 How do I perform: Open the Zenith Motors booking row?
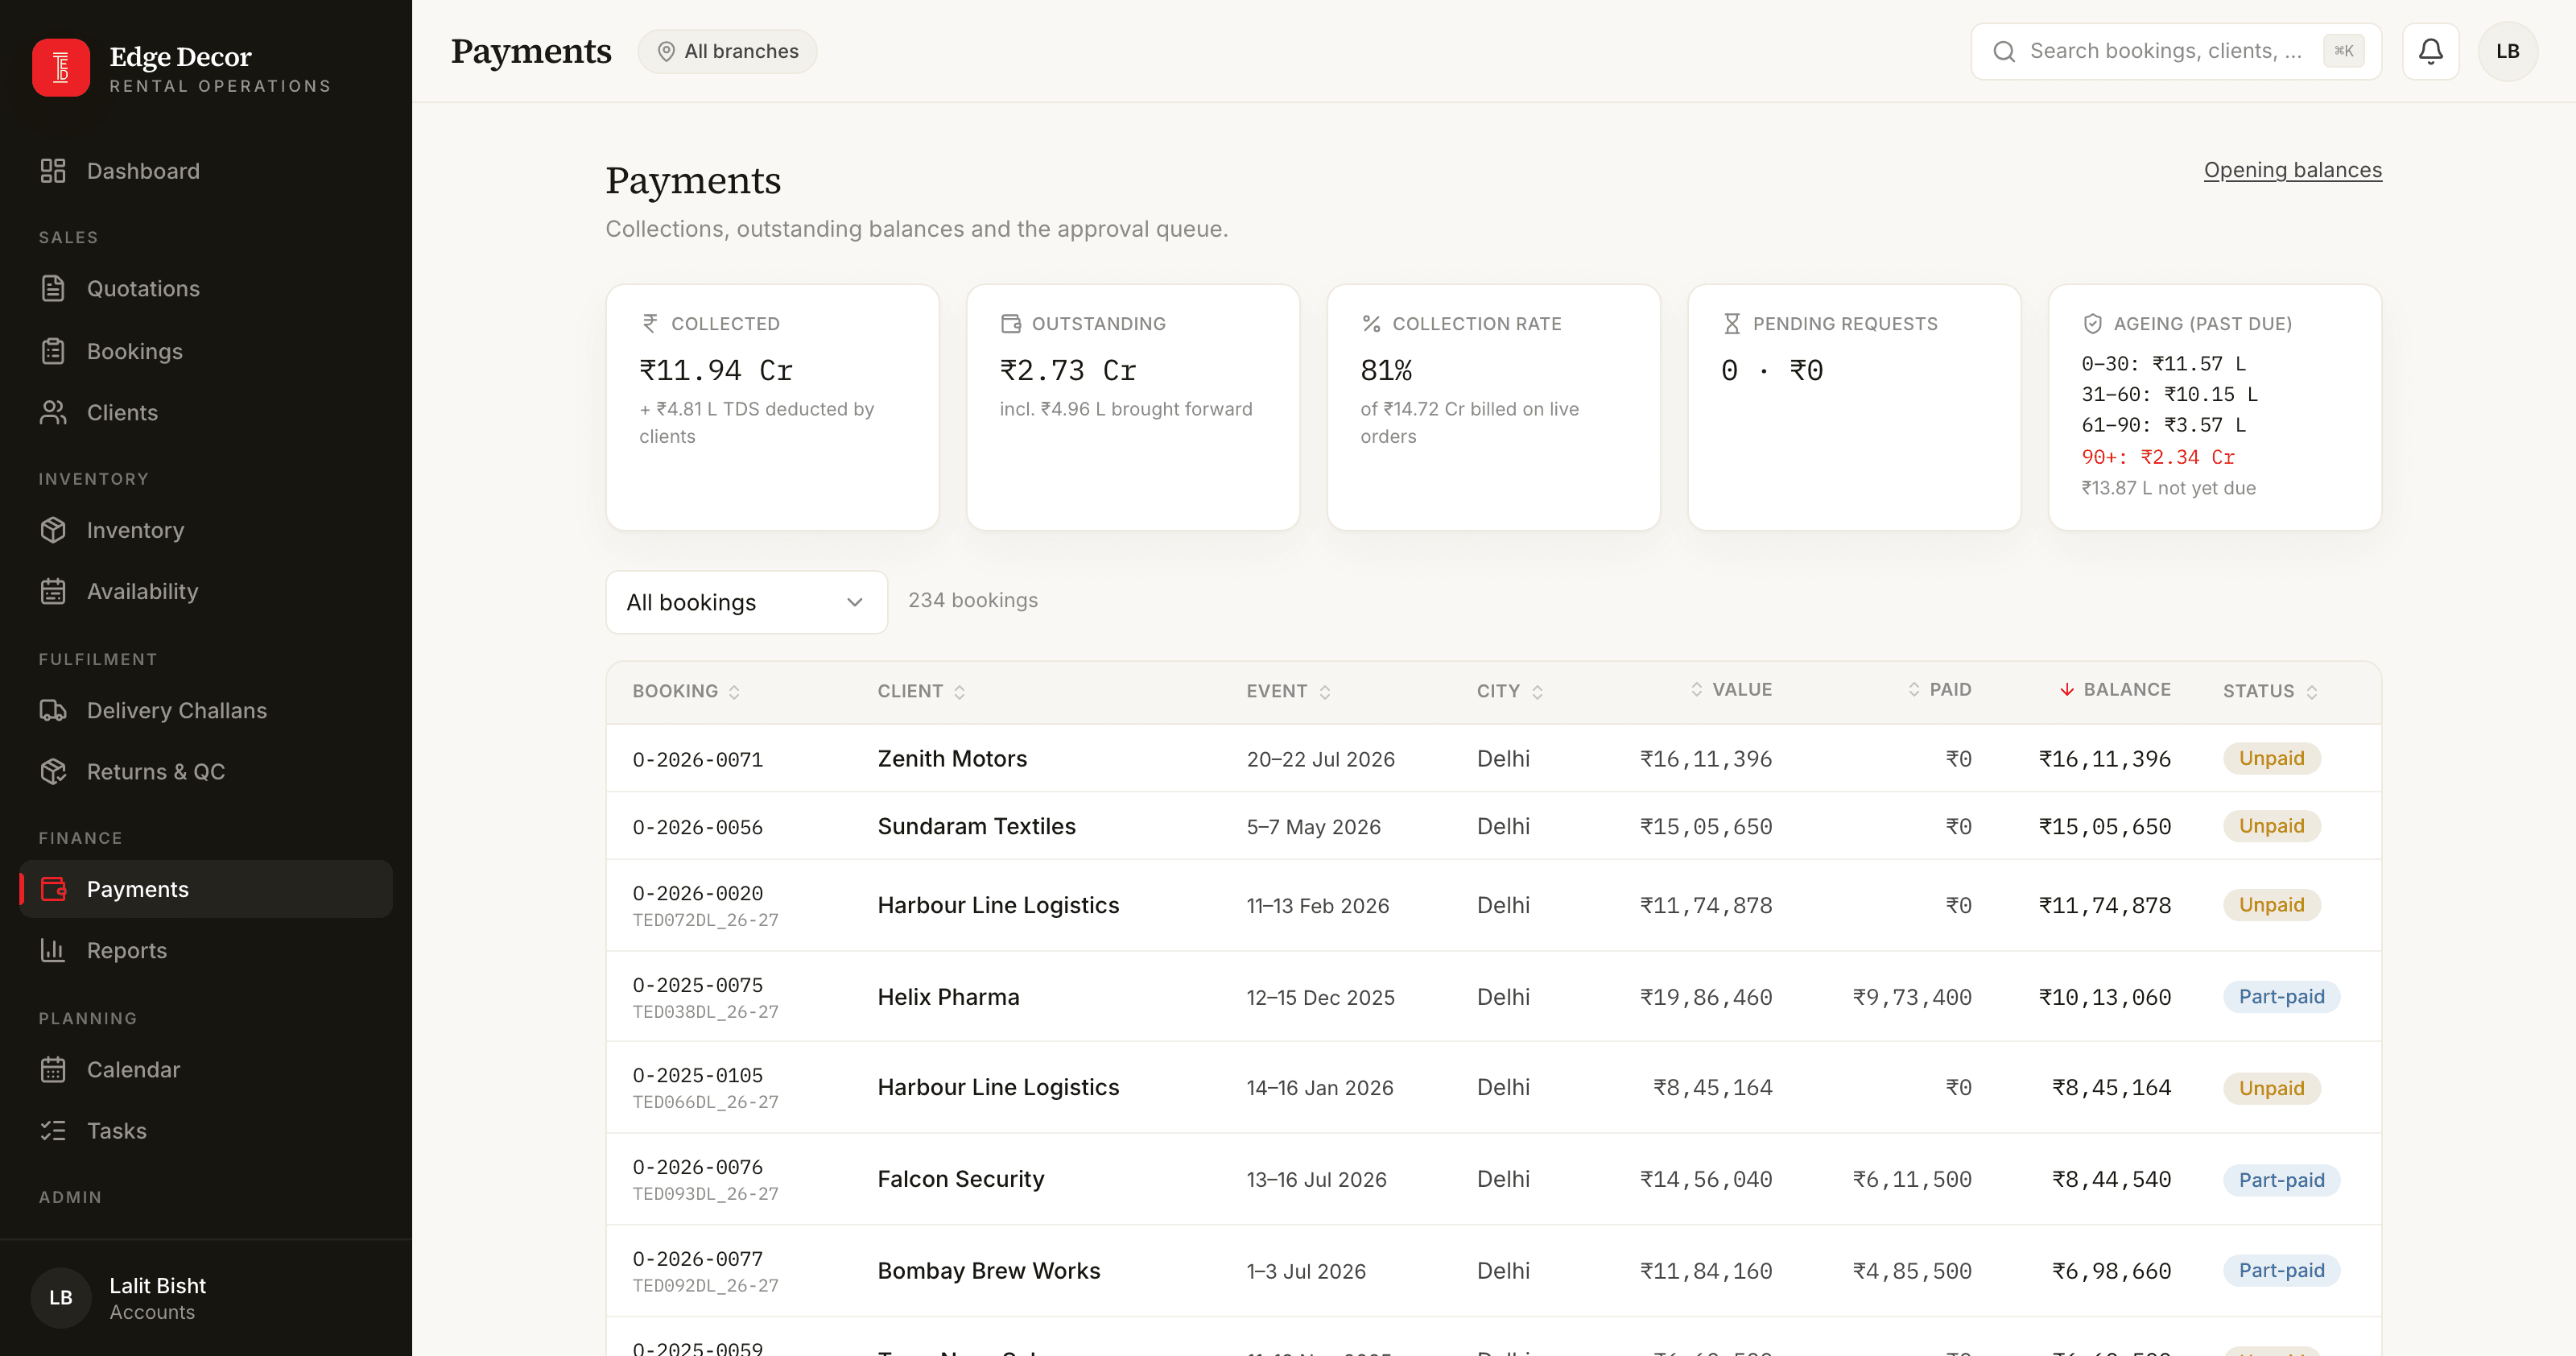coord(1493,759)
